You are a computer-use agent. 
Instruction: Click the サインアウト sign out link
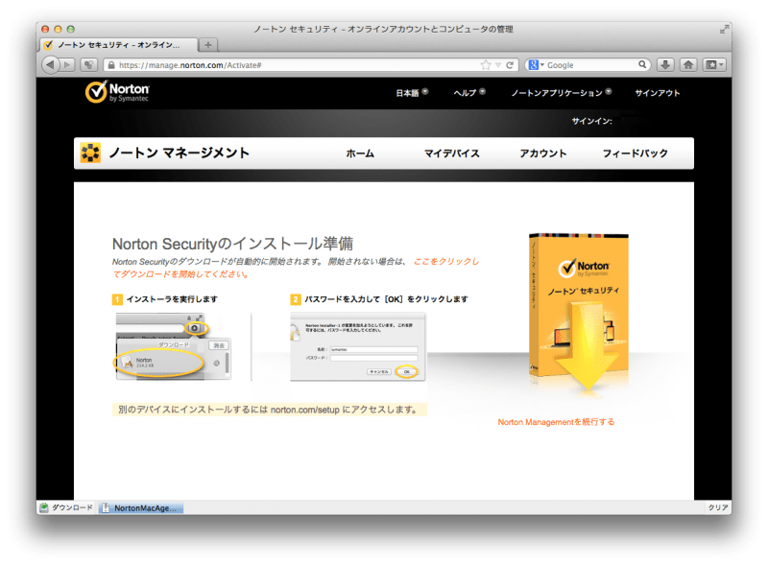(658, 93)
